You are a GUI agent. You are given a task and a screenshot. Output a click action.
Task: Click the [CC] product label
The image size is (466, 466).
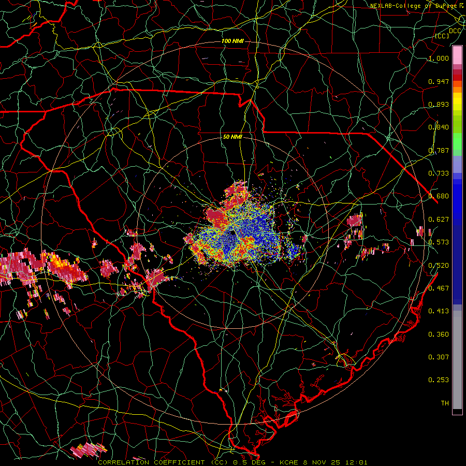click(x=442, y=36)
